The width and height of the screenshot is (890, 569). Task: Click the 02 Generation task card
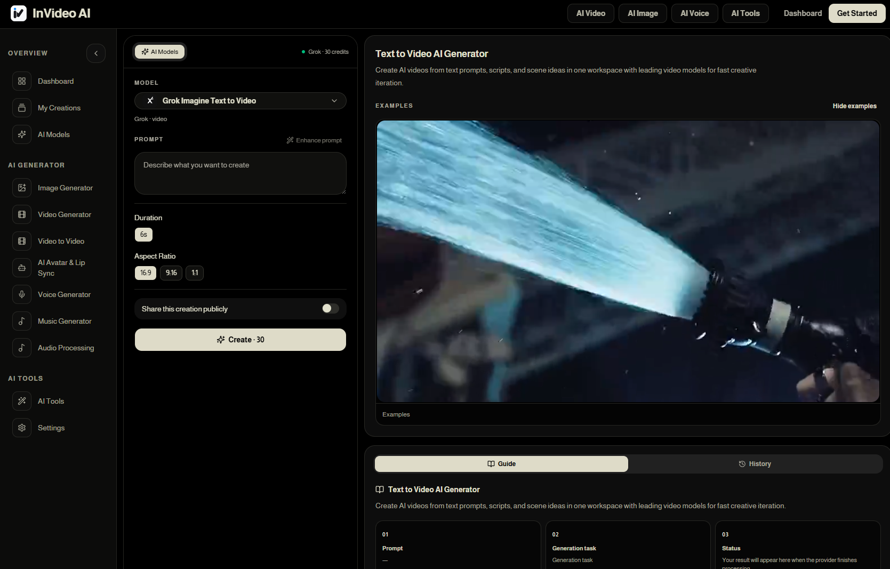tap(628, 545)
